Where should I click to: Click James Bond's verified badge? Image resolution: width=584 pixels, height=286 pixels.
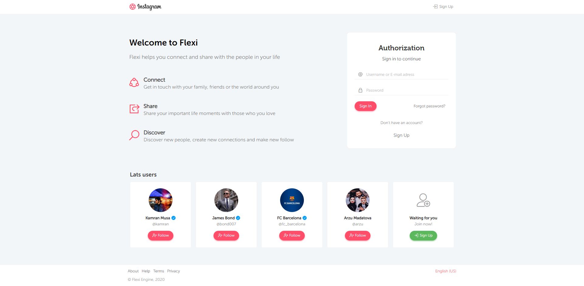[238, 218]
